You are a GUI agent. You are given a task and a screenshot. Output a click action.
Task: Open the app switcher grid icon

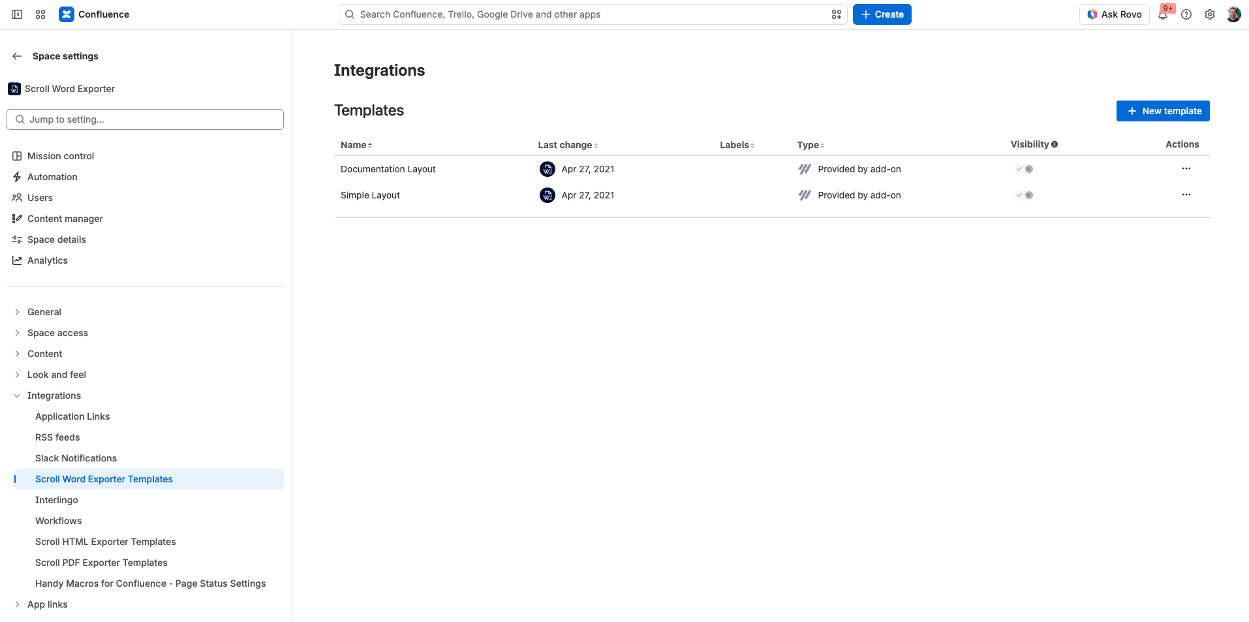40,14
